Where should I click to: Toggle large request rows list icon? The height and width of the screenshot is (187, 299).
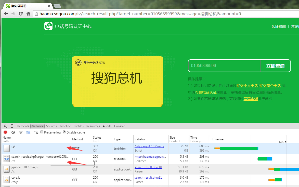[x=28, y=132]
